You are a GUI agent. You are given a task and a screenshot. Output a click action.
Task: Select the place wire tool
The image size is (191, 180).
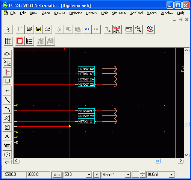7,63
